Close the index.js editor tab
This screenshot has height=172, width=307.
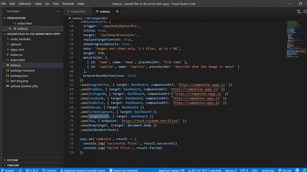click(117, 11)
